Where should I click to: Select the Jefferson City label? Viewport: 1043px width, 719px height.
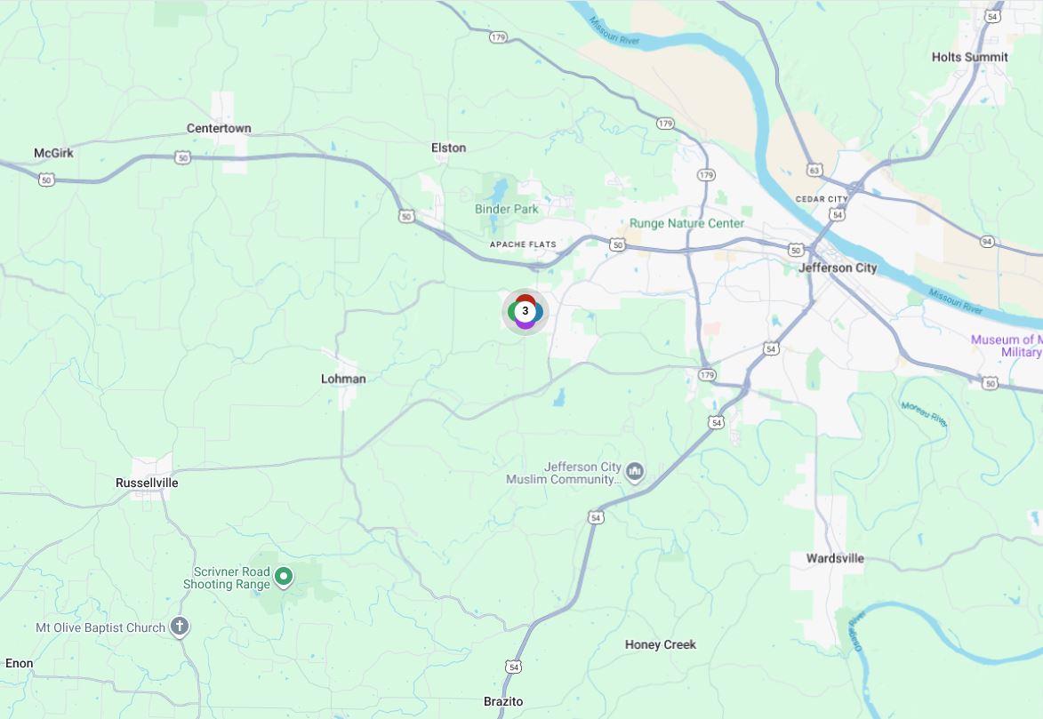point(838,268)
